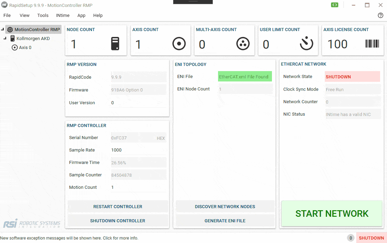Click Generate ENI File button
Image resolution: width=387 pixels, height=243 pixels.
point(225,221)
